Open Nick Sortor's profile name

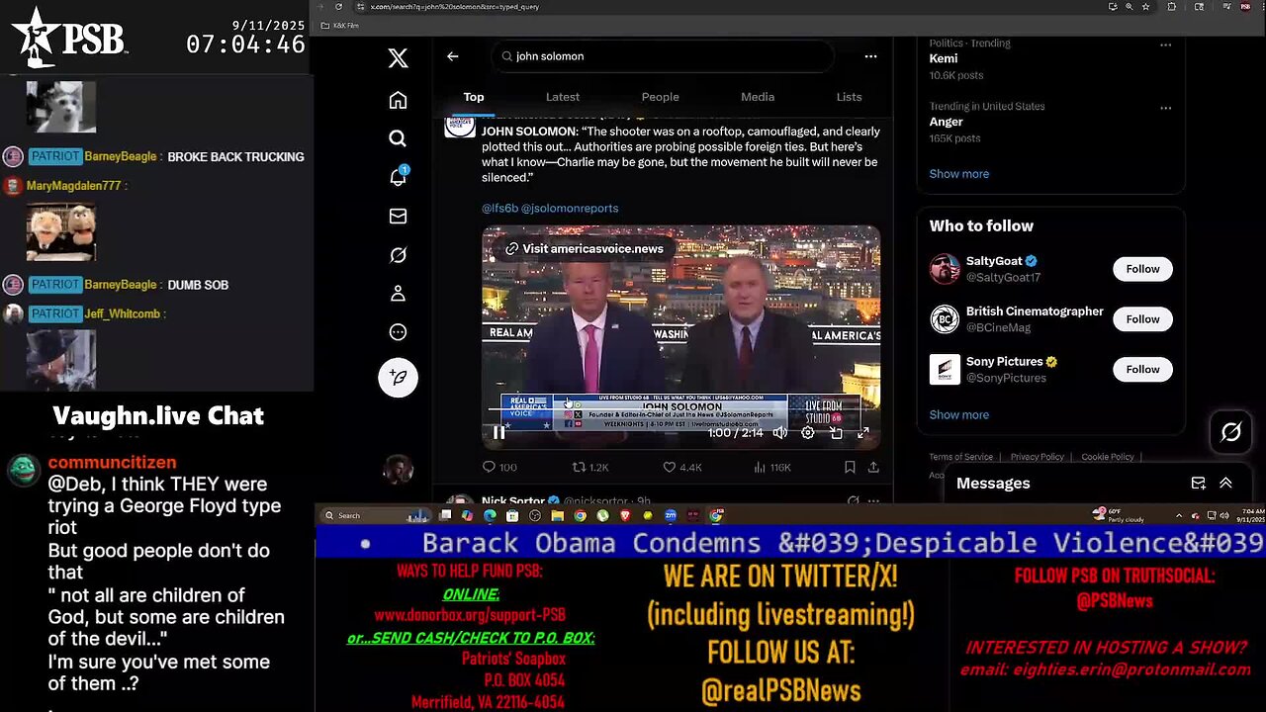coord(512,501)
